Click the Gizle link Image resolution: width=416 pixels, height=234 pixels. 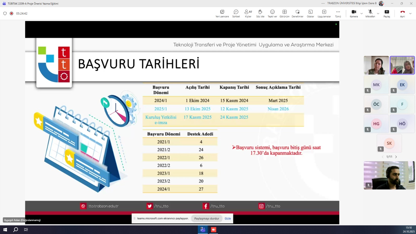click(227, 218)
